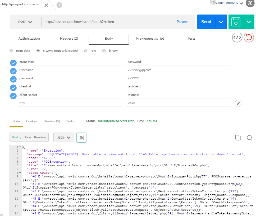Search within the response body
This screenshot has width=256, height=216.
pos(249,138)
